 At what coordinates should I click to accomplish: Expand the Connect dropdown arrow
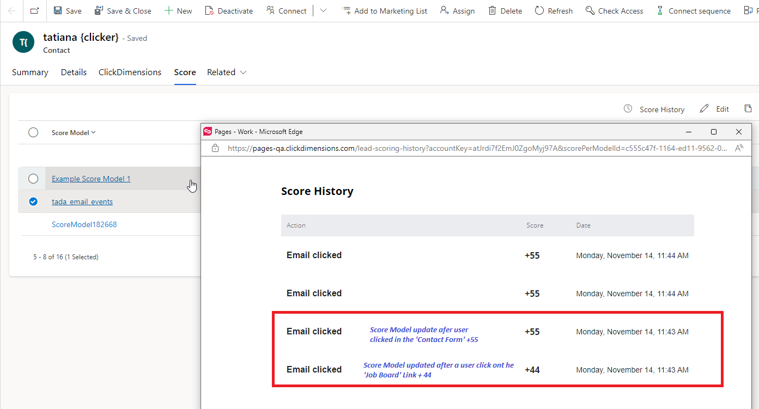pos(323,11)
